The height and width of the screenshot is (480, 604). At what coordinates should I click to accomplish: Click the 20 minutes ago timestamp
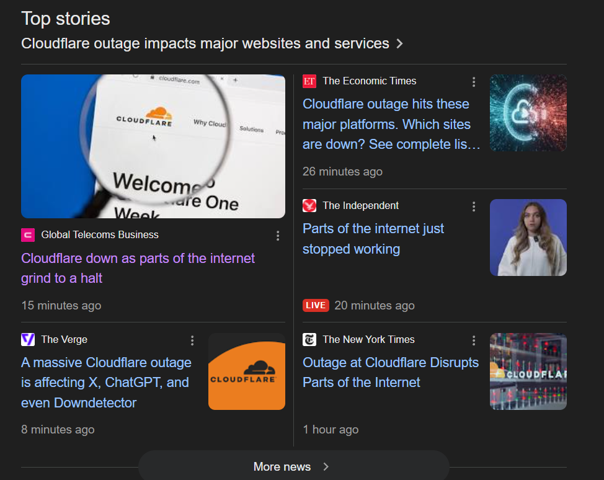coord(375,306)
